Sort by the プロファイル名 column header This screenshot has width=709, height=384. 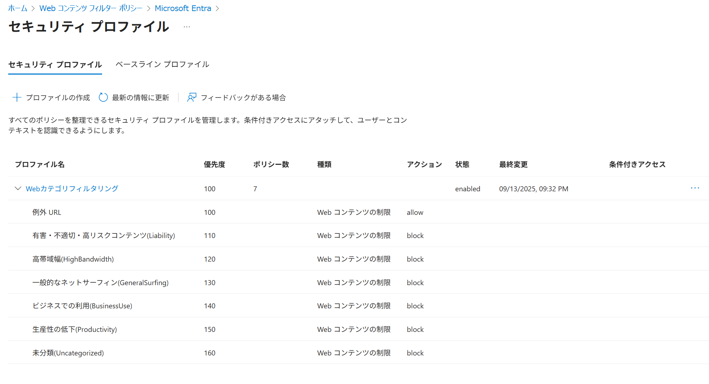(x=40, y=164)
